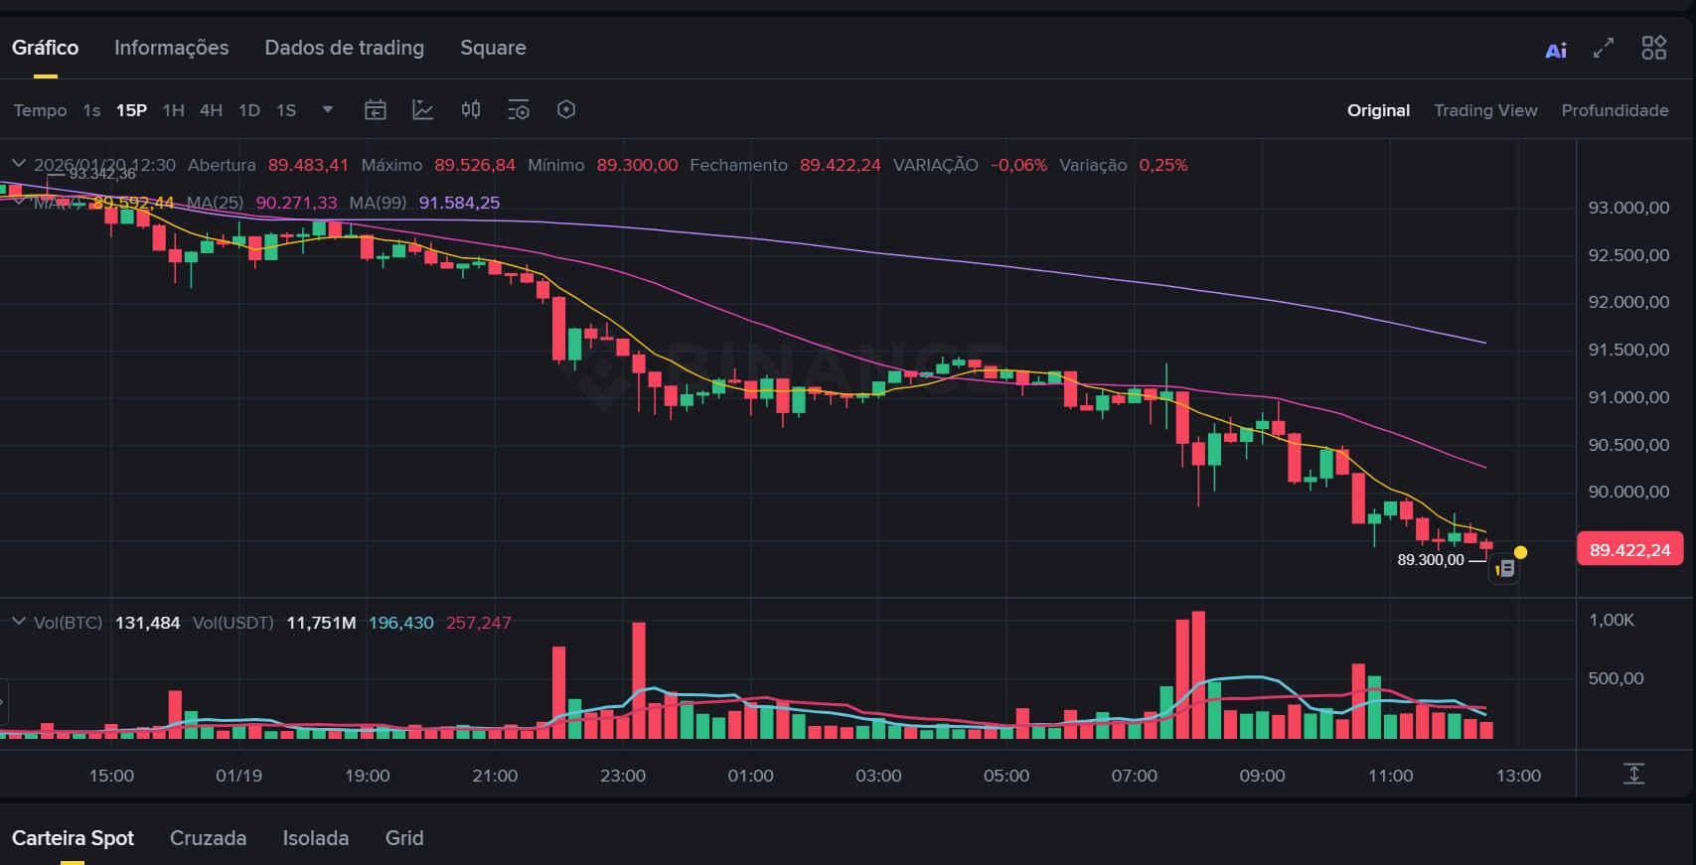Switch chart mode to Trading View

click(x=1485, y=110)
